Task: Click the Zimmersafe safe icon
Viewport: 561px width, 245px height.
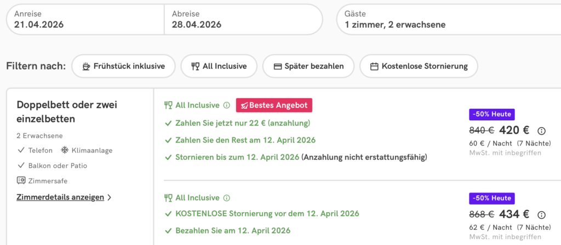Action: 21,180
